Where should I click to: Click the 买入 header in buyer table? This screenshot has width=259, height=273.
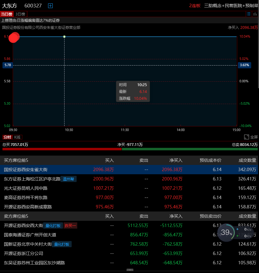tap(109, 160)
